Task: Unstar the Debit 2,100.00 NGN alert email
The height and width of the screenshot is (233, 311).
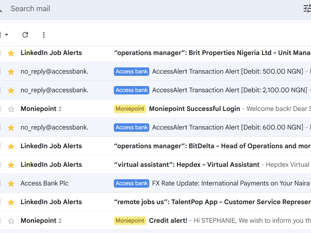Action: coord(11,90)
